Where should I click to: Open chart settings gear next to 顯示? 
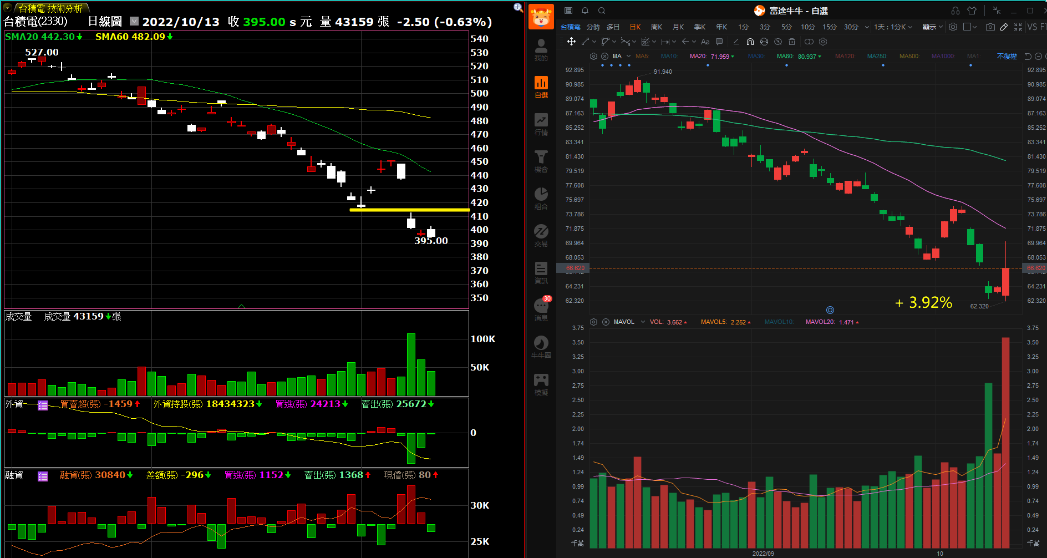point(953,27)
